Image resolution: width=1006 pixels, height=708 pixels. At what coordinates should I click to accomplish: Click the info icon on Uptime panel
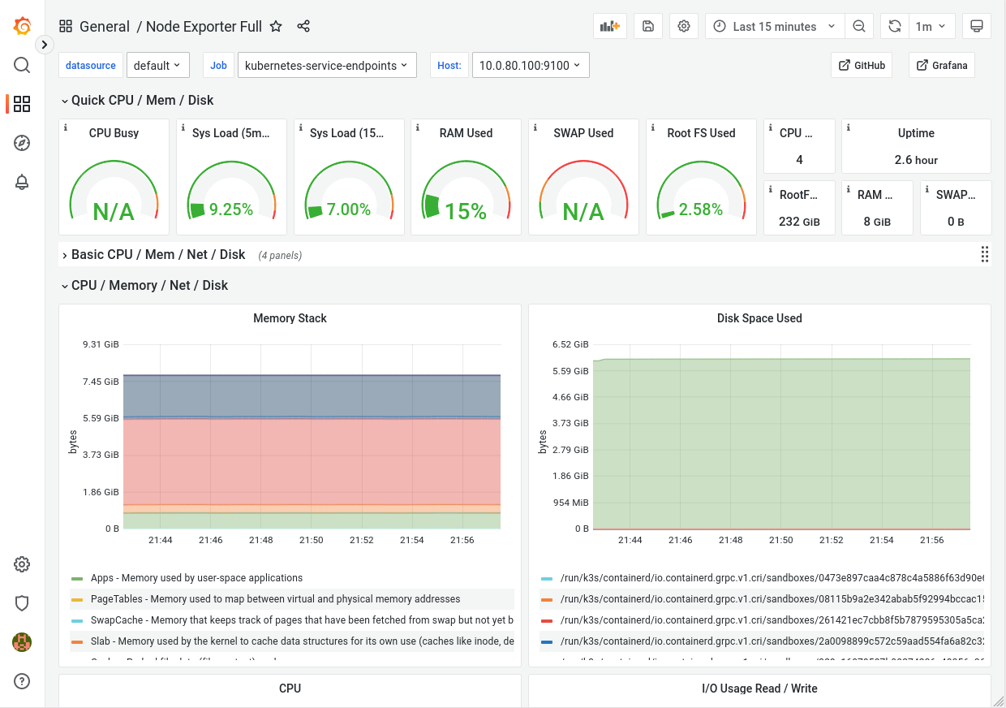click(x=849, y=127)
